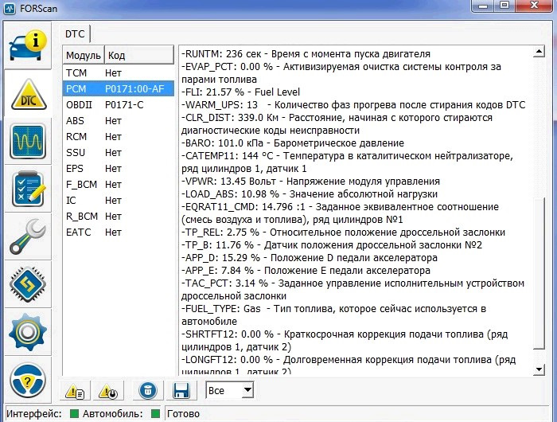557x422 pixels.
Task: Click the LONGFT12: 0.00 % line
Action: [x=349, y=365]
